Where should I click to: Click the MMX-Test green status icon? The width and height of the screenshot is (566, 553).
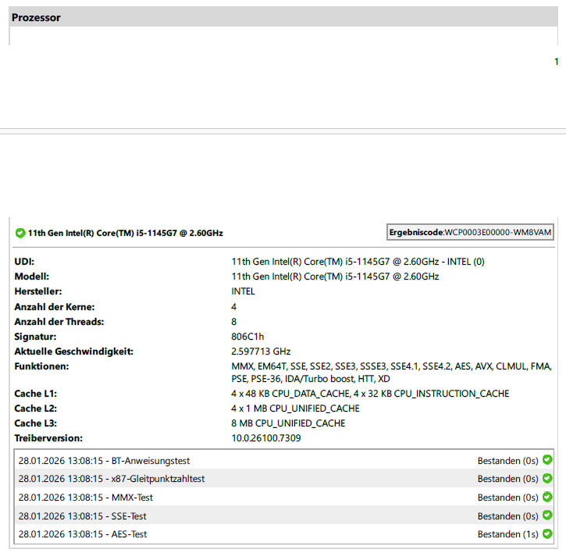[x=547, y=497]
